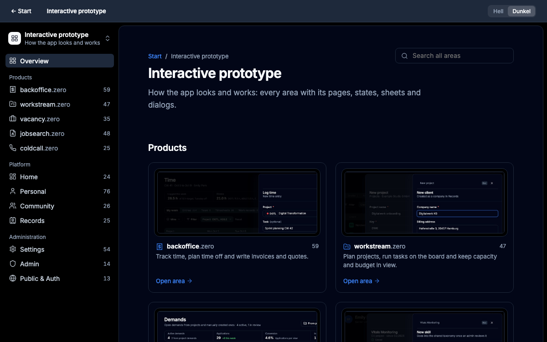Click the count 59 beside sidebar backoffice.zero
Viewport: 547px width, 342px height.
pyautogui.click(x=107, y=90)
